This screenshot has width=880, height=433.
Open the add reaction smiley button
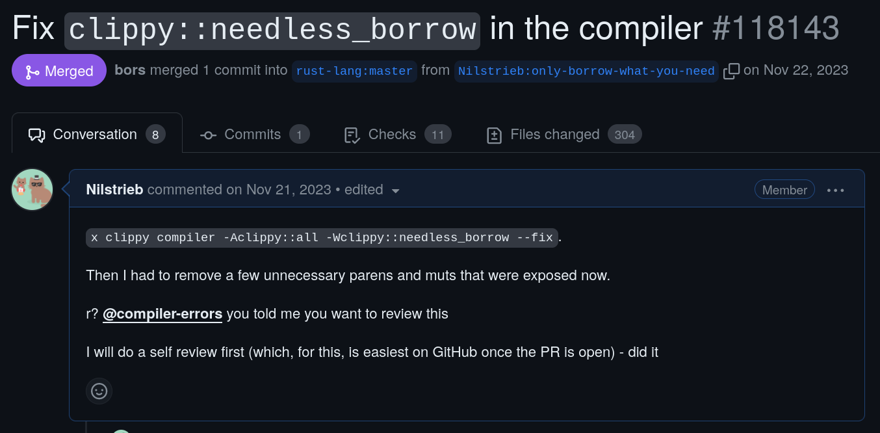(x=99, y=391)
